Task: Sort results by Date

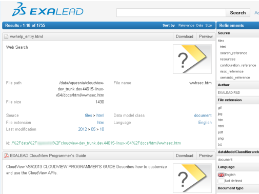Action: click(x=200, y=26)
